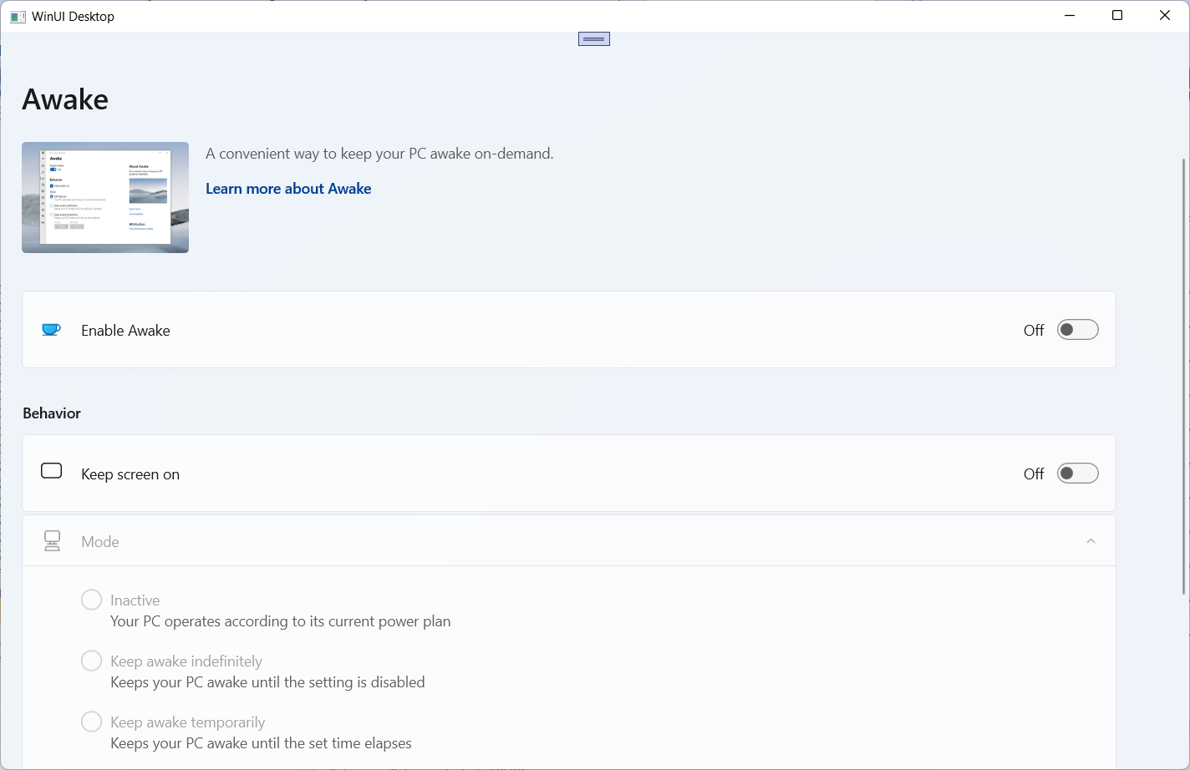The height and width of the screenshot is (770, 1190).
Task: Choose the Keep awake indefinitely option
Action: (x=91, y=661)
